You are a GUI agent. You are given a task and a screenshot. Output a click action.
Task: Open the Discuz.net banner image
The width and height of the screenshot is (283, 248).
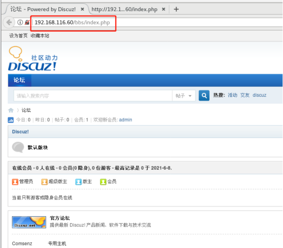pyautogui.click(x=29, y=222)
